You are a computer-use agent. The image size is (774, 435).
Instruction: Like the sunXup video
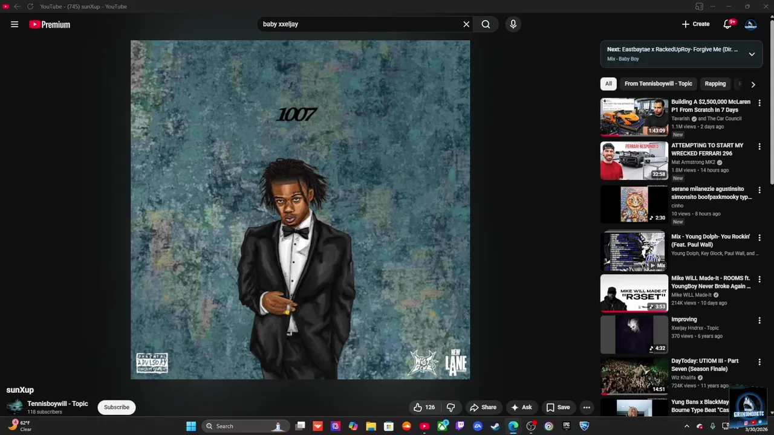424,407
